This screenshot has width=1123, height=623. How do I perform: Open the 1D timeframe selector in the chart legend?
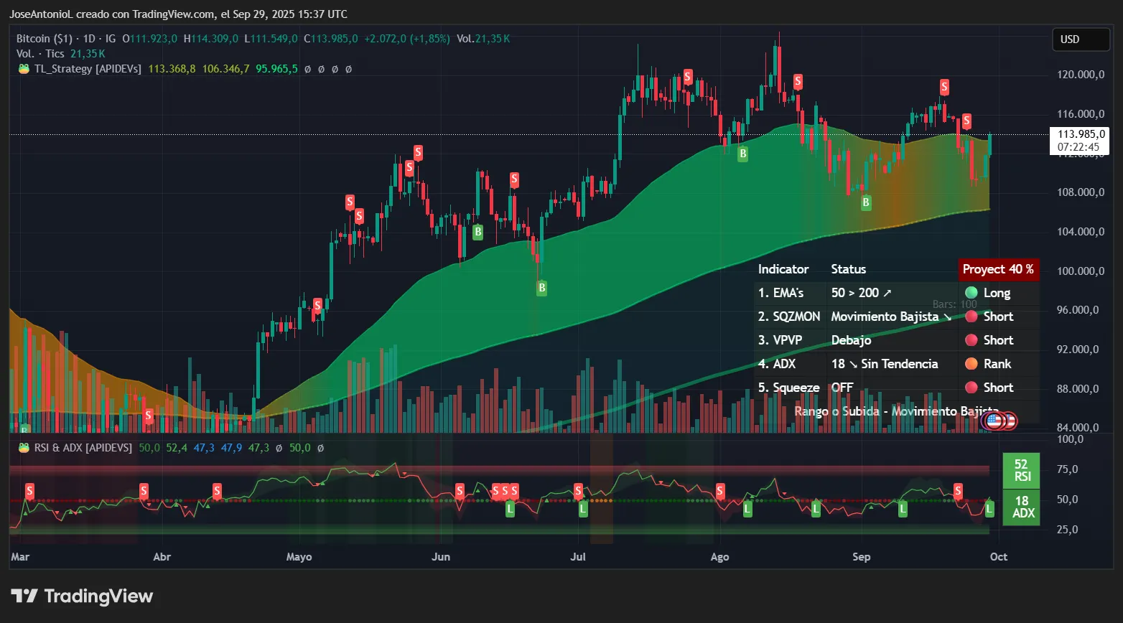coord(90,39)
